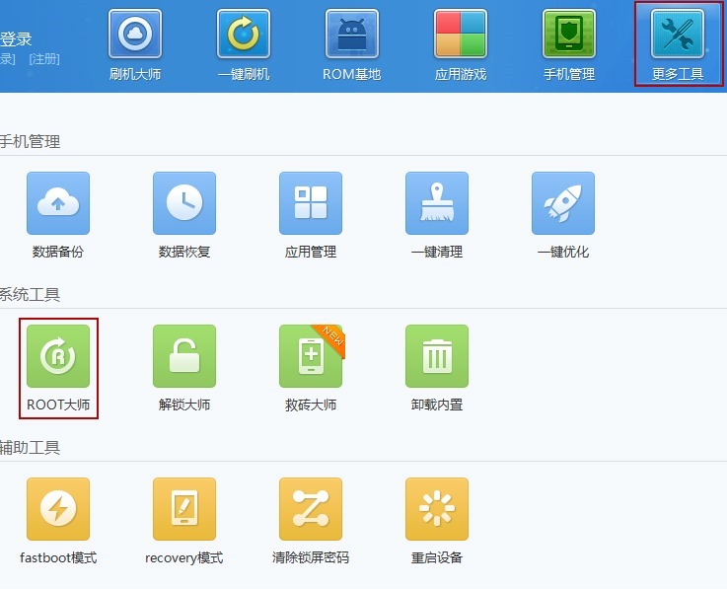Viewport: 727px width, 589px height.
Task: Click the 一键优化 label
Action: pos(563,252)
